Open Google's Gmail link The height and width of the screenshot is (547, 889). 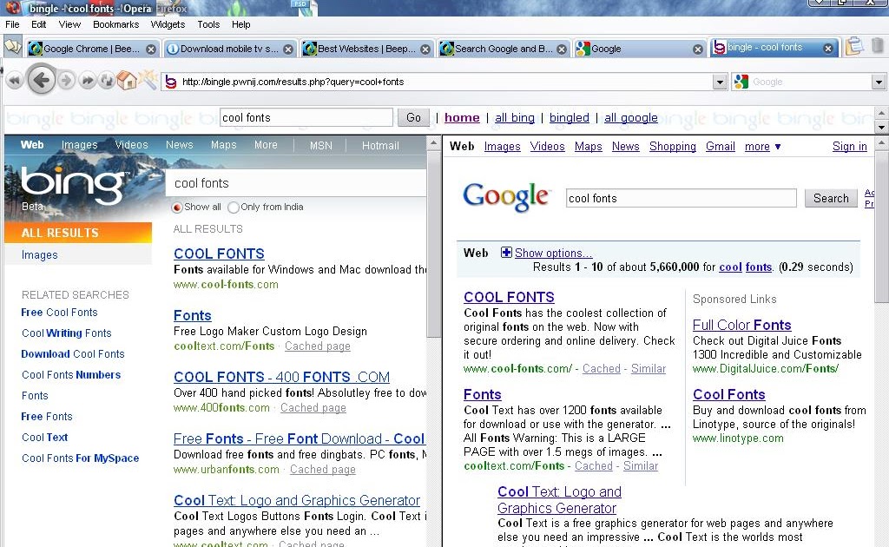(x=720, y=146)
